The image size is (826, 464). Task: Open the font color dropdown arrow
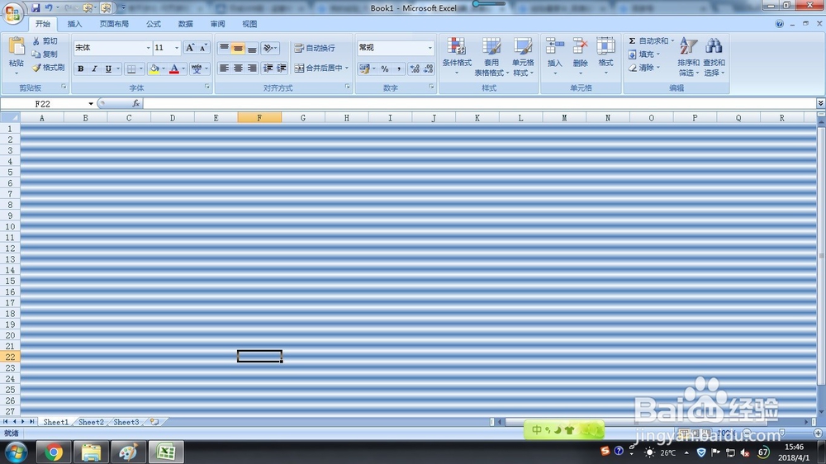[183, 69]
